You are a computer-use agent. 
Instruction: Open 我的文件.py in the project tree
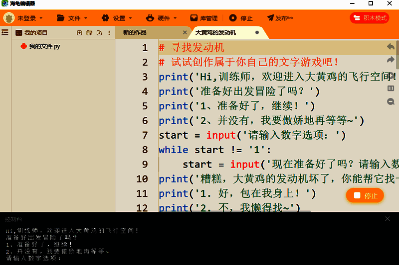(44, 46)
